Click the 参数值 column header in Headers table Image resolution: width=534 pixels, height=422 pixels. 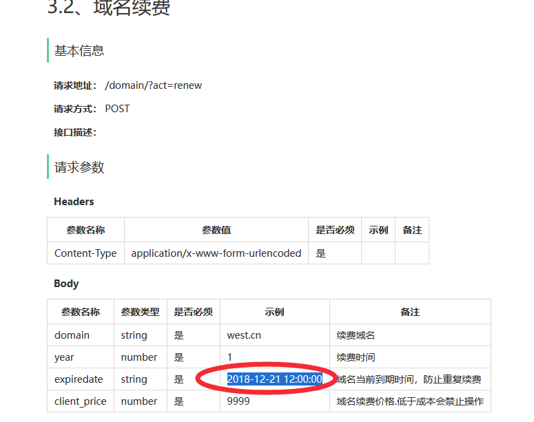(x=216, y=230)
